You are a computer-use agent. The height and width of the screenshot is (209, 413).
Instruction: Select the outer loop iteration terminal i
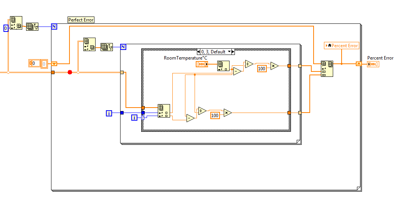(x=109, y=113)
